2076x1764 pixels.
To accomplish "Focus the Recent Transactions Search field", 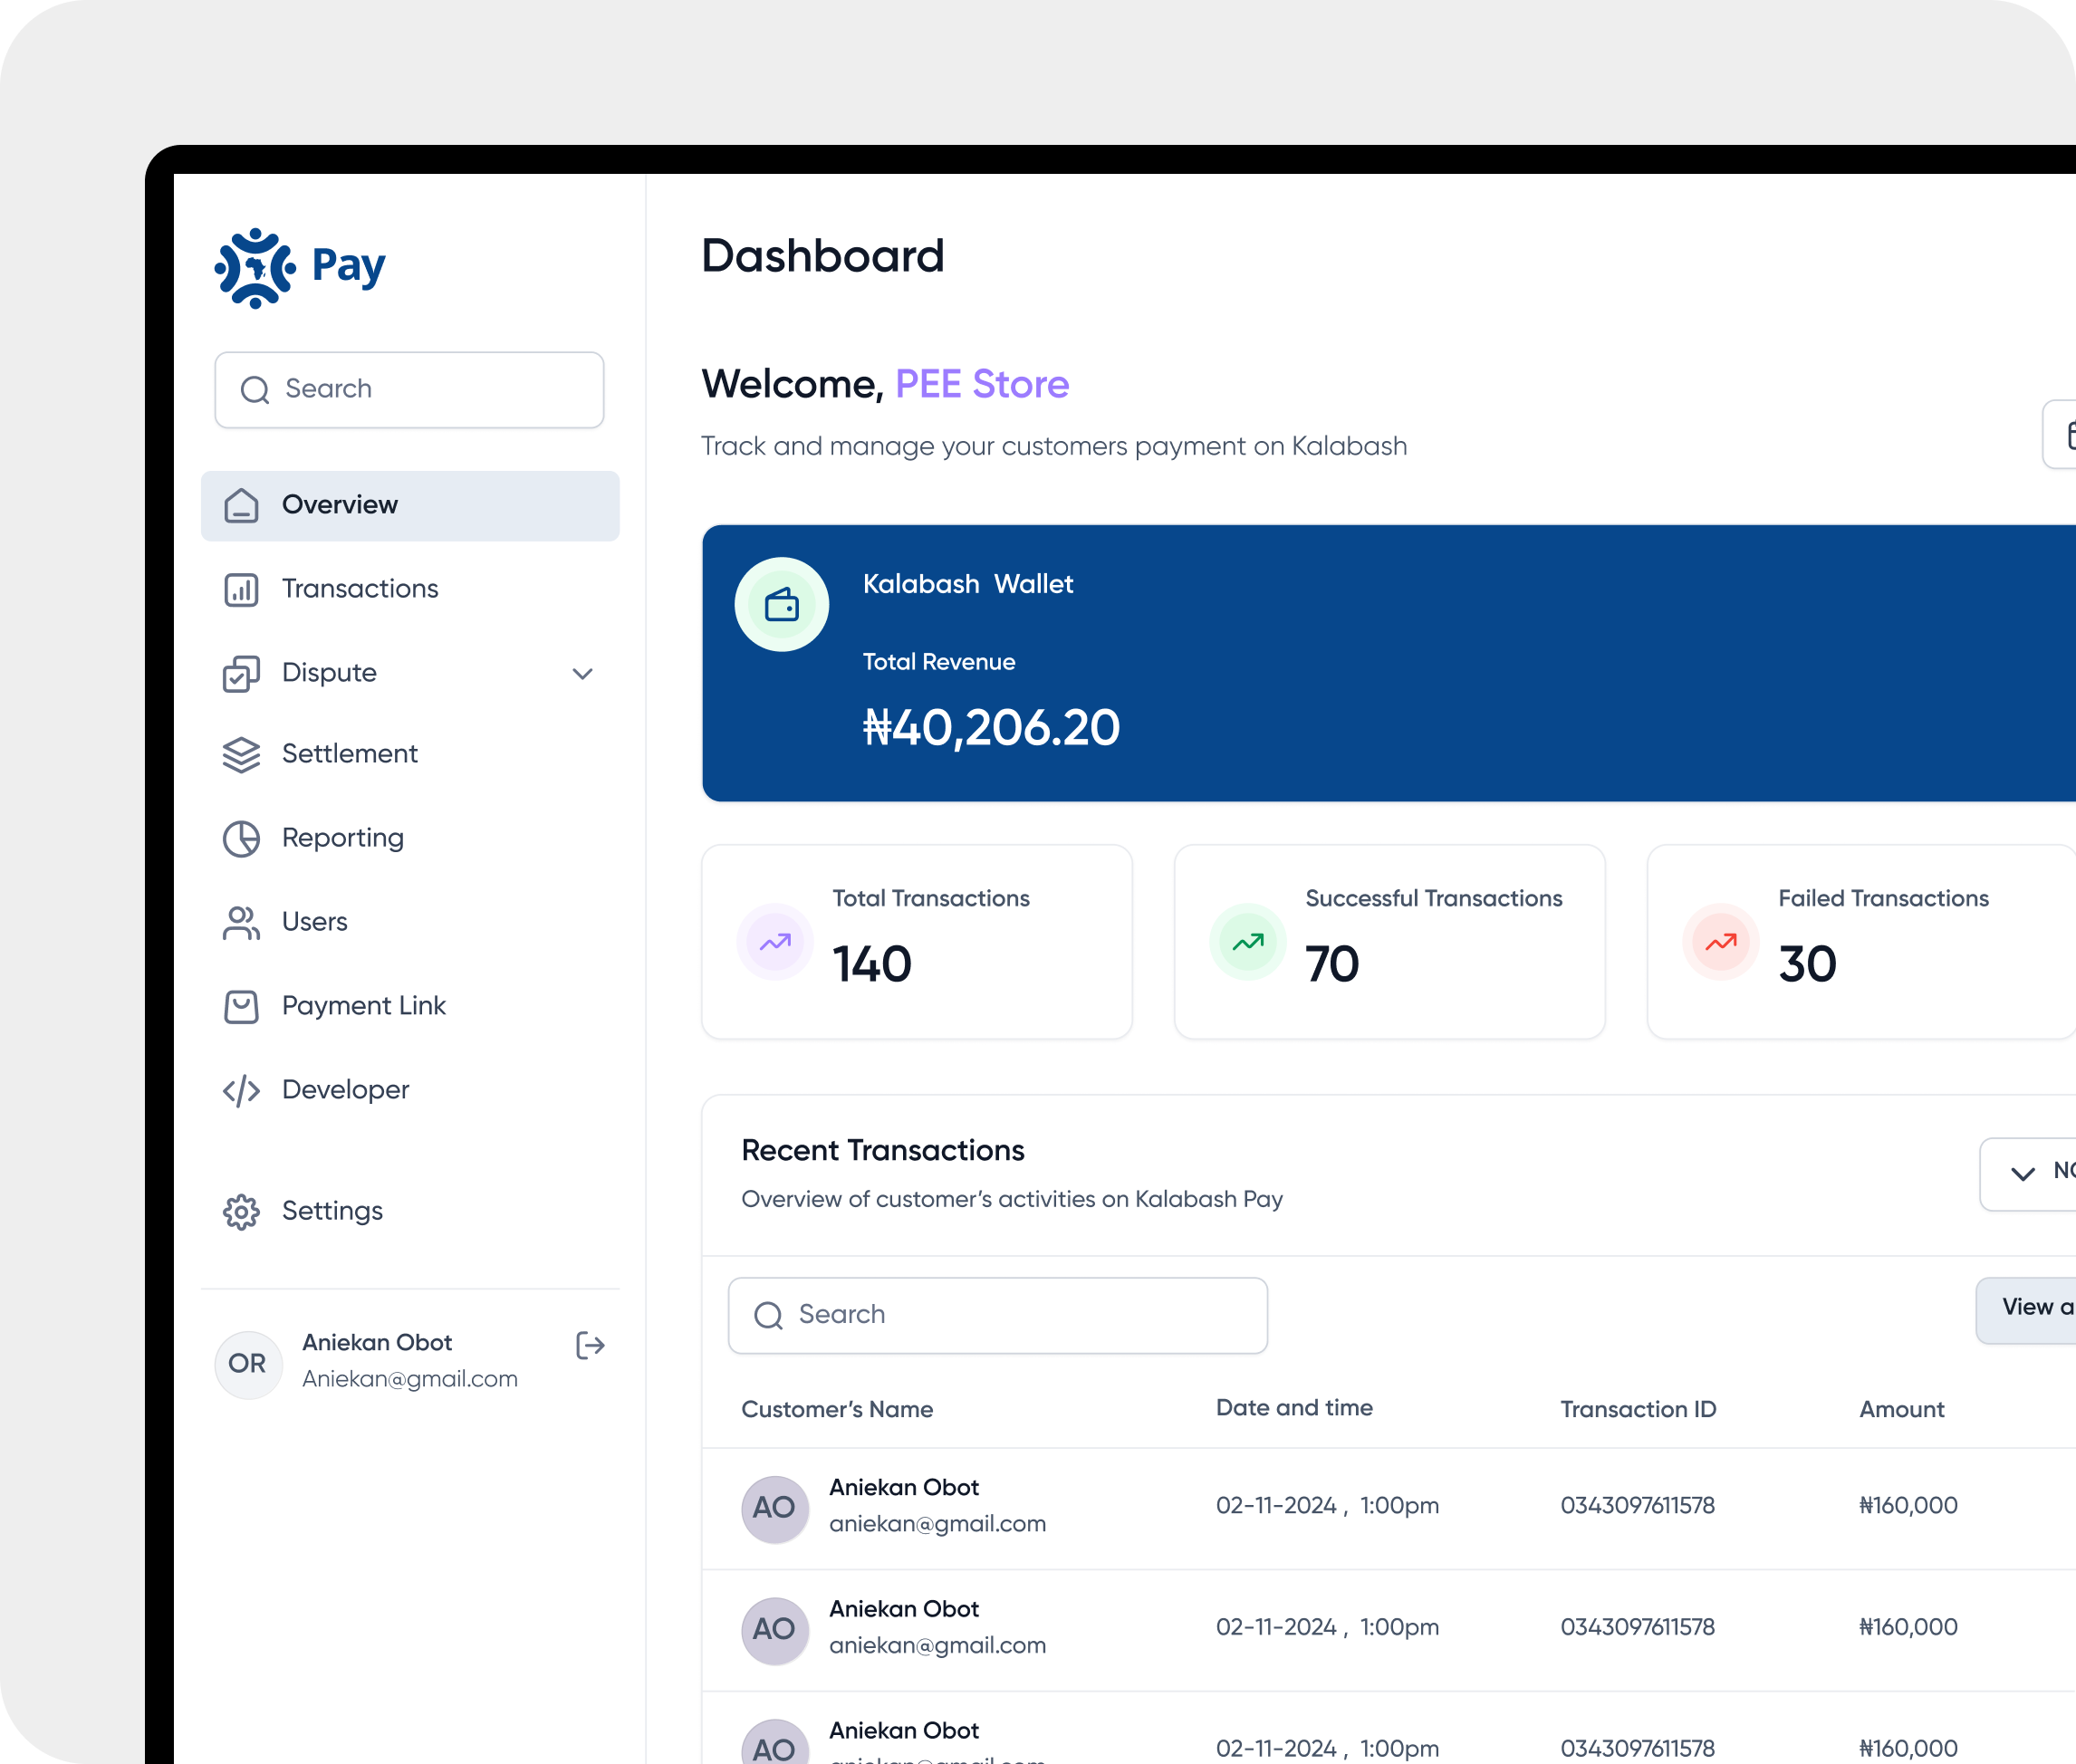I will 998,1316.
